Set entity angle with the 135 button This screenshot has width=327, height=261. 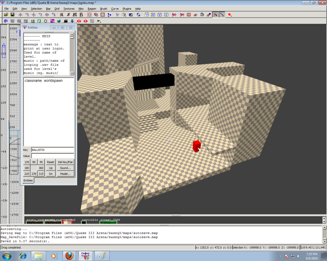[27, 162]
